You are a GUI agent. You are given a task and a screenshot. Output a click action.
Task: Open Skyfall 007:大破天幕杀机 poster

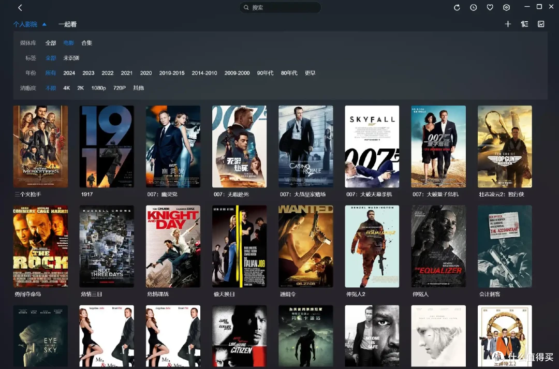(x=372, y=146)
